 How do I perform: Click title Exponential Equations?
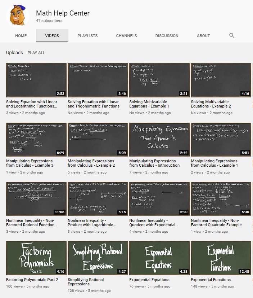point(149,280)
